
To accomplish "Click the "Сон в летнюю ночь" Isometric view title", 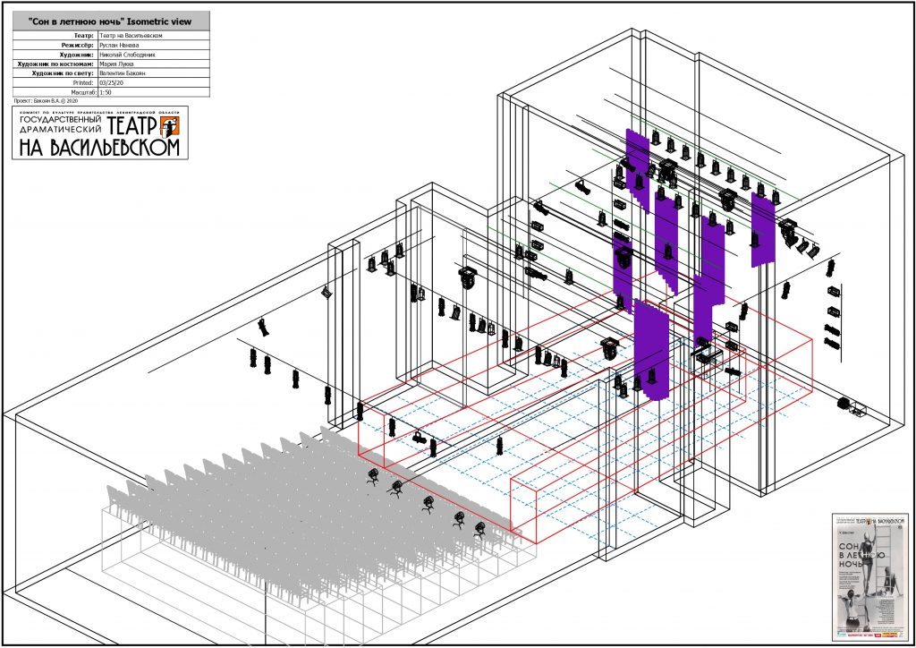I will [x=110, y=21].
